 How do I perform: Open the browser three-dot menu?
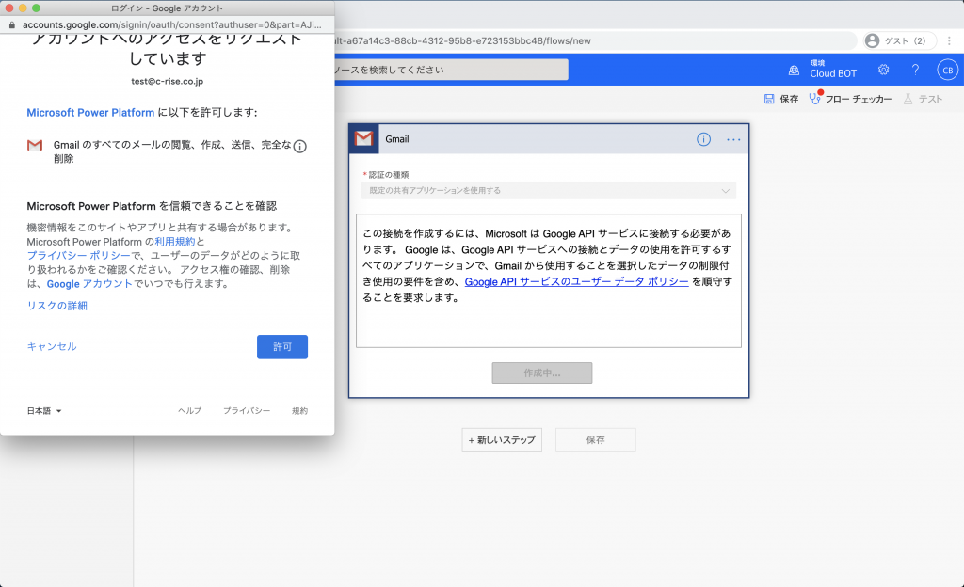[x=949, y=40]
